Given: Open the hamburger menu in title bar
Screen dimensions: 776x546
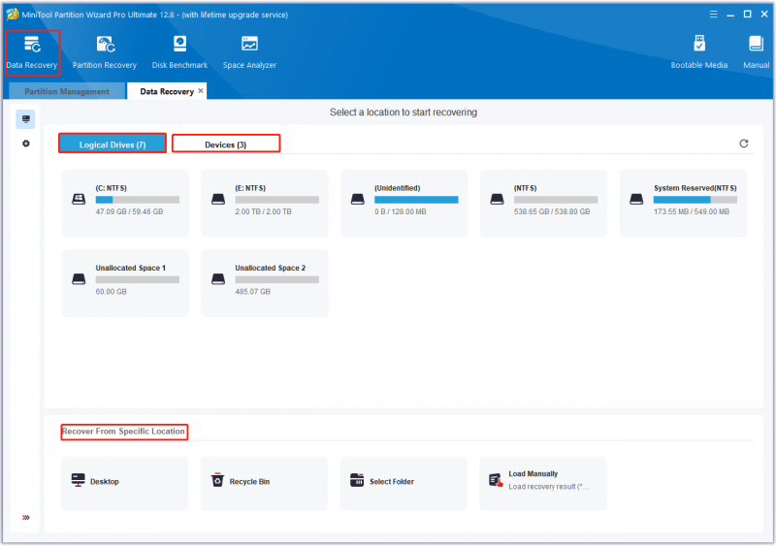Looking at the screenshot, I should (713, 15).
